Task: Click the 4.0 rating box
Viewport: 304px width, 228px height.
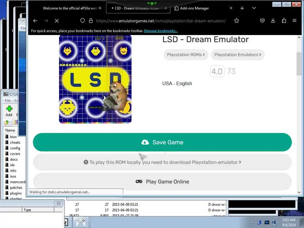Action: [x=217, y=71]
